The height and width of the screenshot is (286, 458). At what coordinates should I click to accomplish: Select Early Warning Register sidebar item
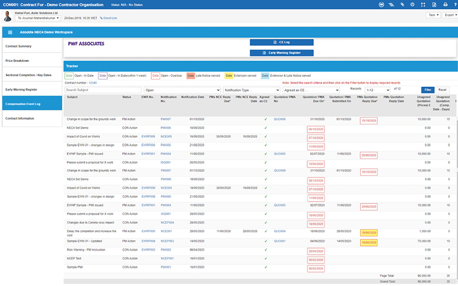coord(32,90)
